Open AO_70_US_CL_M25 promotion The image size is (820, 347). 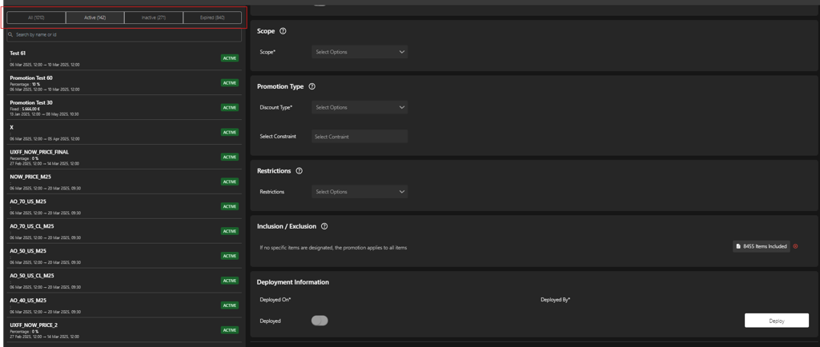click(x=124, y=231)
